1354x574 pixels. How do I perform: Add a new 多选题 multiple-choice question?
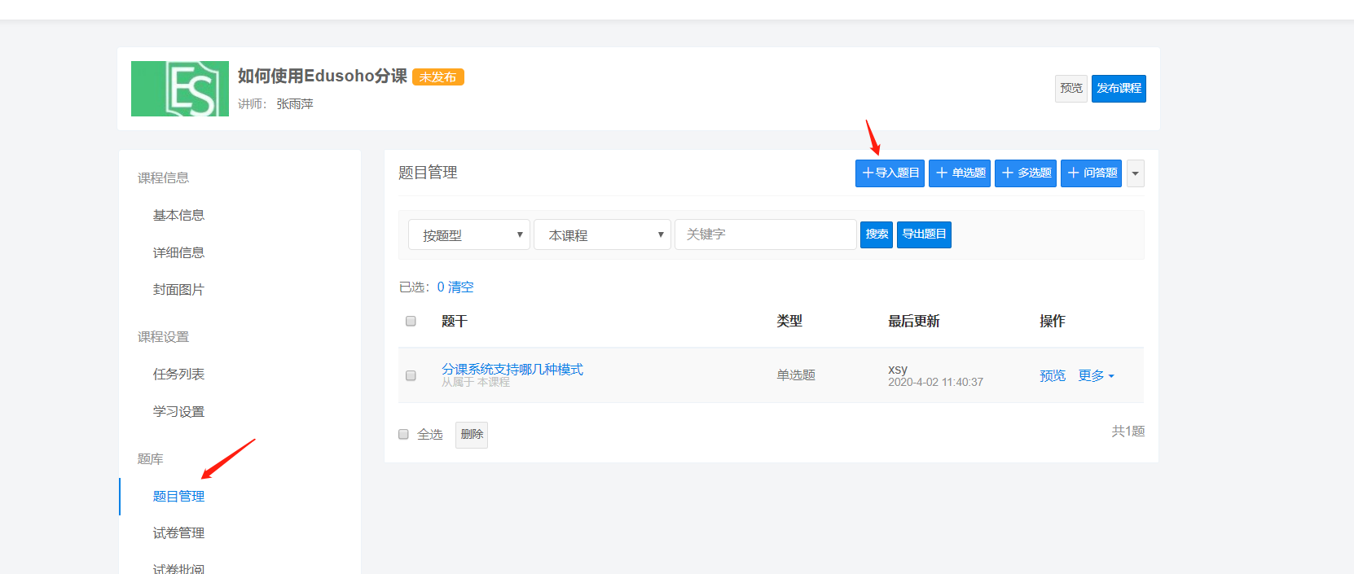(x=1026, y=173)
